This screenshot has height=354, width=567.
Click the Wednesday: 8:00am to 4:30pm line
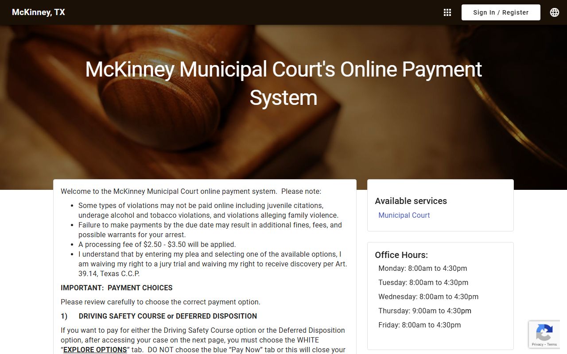coord(428,296)
